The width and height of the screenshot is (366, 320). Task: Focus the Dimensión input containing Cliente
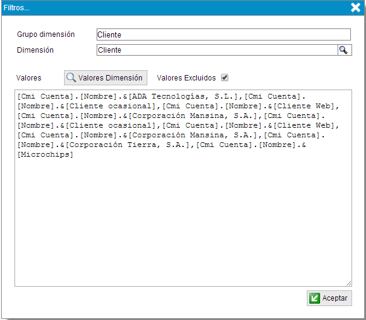click(216, 50)
